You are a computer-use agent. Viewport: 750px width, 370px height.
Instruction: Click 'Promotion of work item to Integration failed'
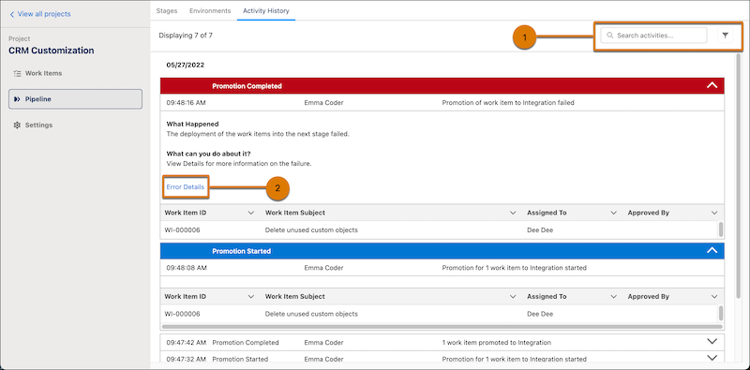[508, 102]
